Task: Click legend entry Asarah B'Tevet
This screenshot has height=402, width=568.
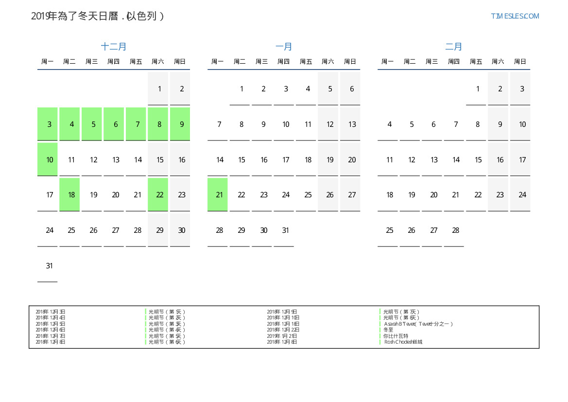Action: point(418,324)
